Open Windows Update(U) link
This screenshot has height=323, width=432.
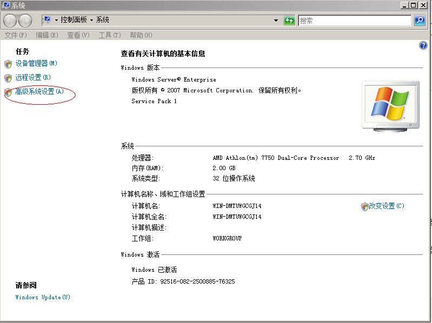pos(43,297)
